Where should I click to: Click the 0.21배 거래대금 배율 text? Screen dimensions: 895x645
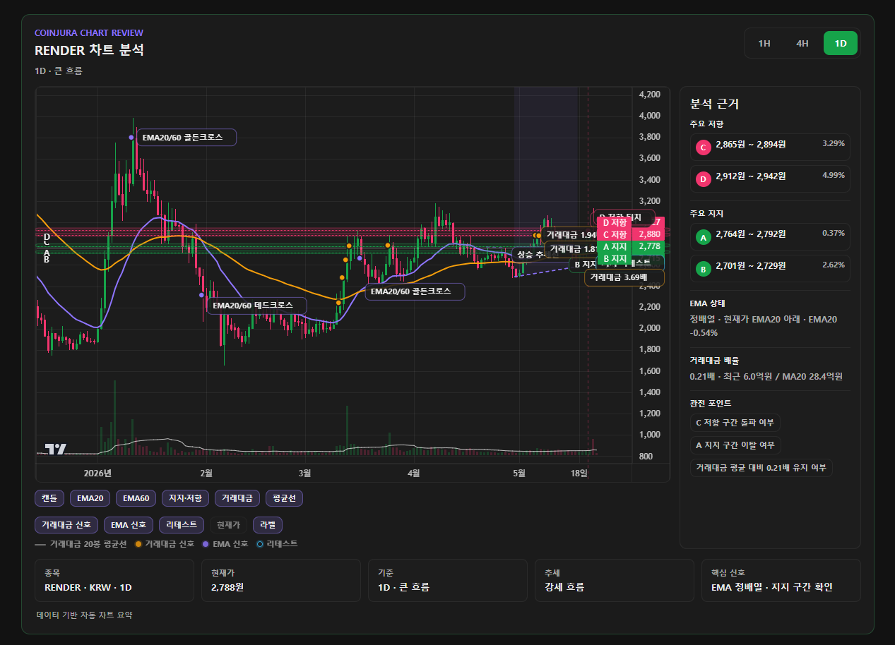[766, 377]
